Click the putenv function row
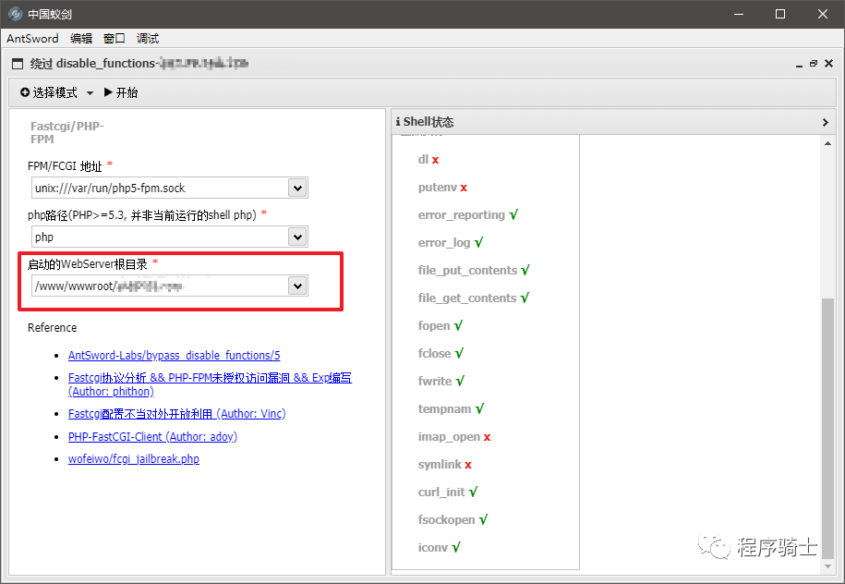Screen dimensions: 845x584 [x=442, y=187]
